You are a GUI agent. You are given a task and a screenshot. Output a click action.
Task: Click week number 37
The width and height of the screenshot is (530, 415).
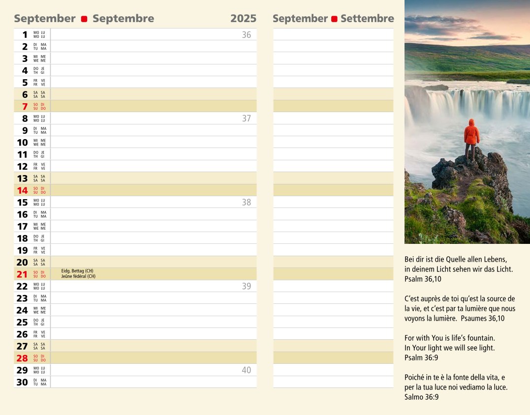(246, 119)
